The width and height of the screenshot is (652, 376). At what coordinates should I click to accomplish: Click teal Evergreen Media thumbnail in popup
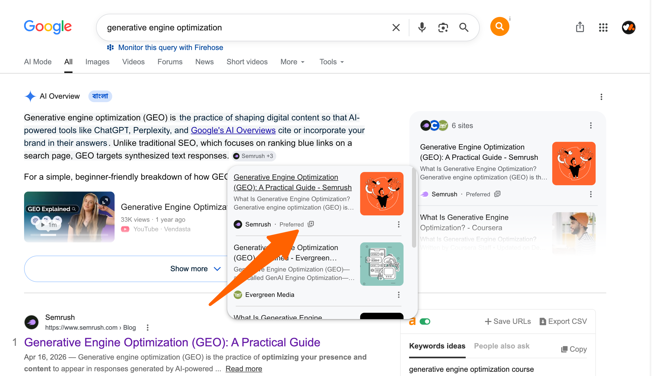[x=382, y=264]
